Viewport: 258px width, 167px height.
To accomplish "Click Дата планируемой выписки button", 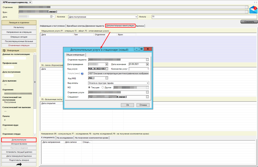I will point(19,156).
